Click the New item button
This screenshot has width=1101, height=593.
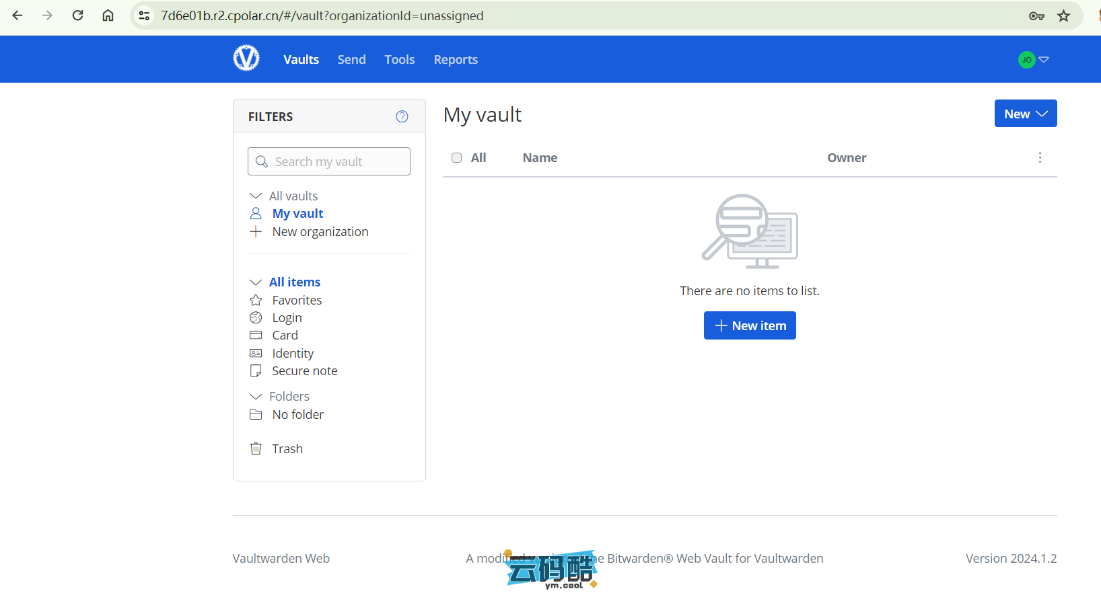coord(750,325)
